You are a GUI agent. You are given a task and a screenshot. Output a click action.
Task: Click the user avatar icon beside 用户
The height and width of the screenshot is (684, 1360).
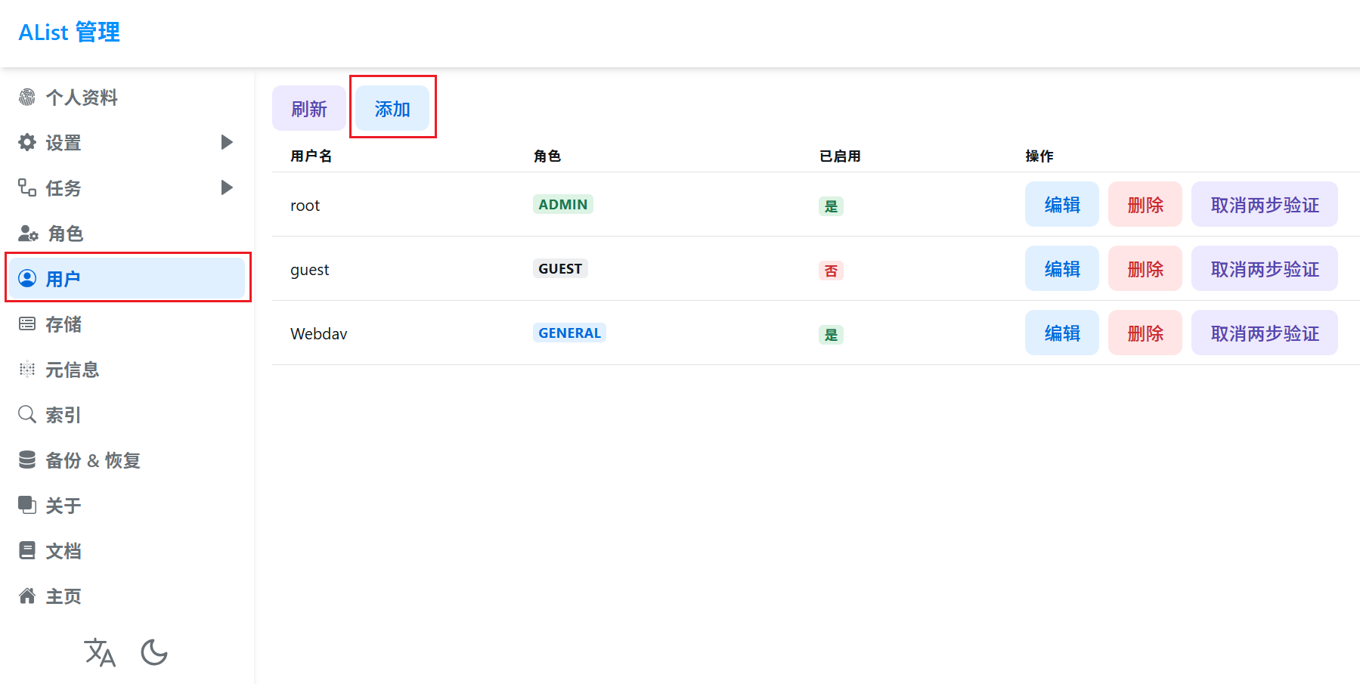[27, 278]
